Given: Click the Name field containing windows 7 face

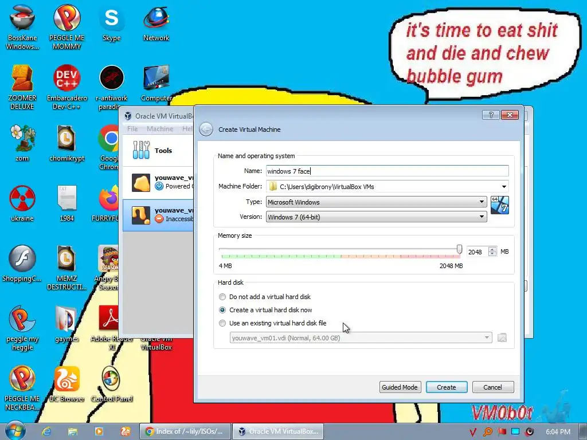Looking at the screenshot, I should point(387,171).
